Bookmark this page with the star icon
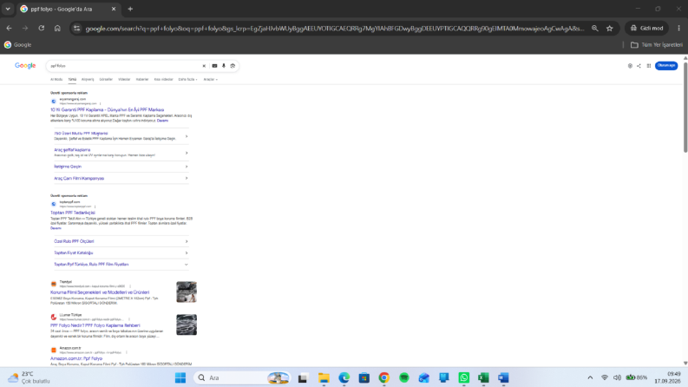688x387 pixels. coord(609,28)
